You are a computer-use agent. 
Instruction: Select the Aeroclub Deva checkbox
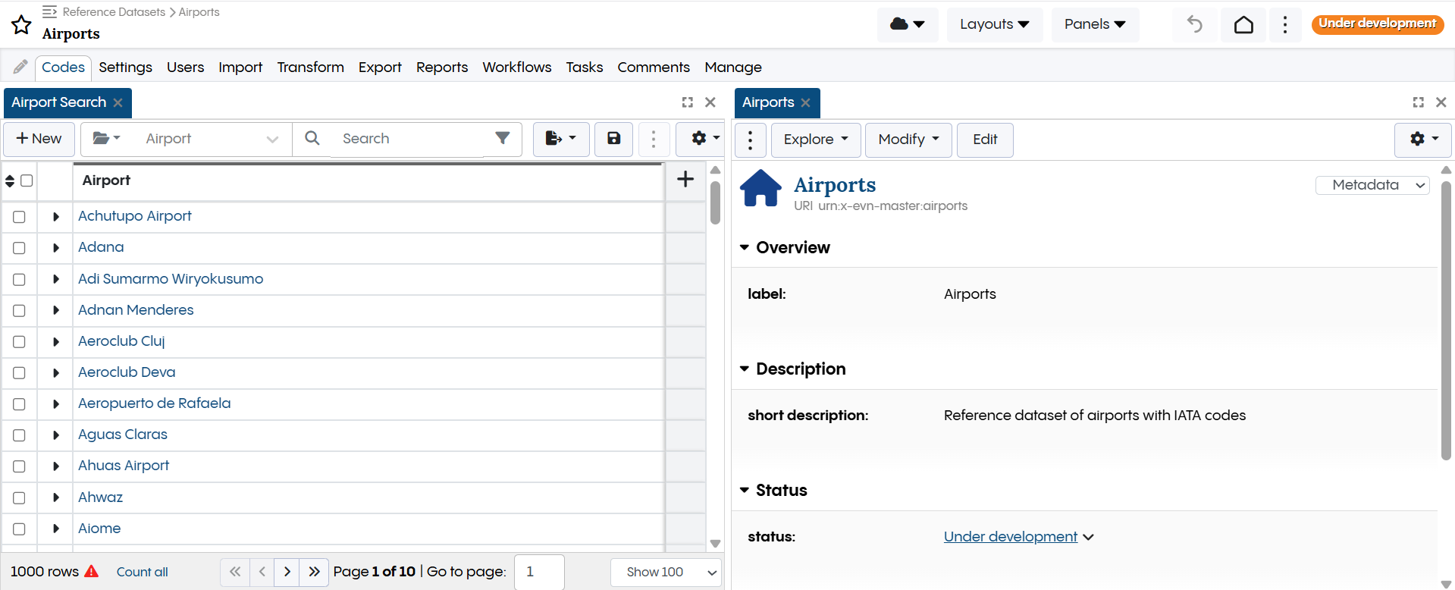pos(19,373)
